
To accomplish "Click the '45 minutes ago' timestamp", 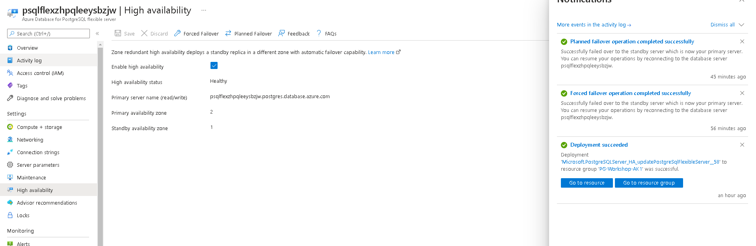I will point(728,76).
